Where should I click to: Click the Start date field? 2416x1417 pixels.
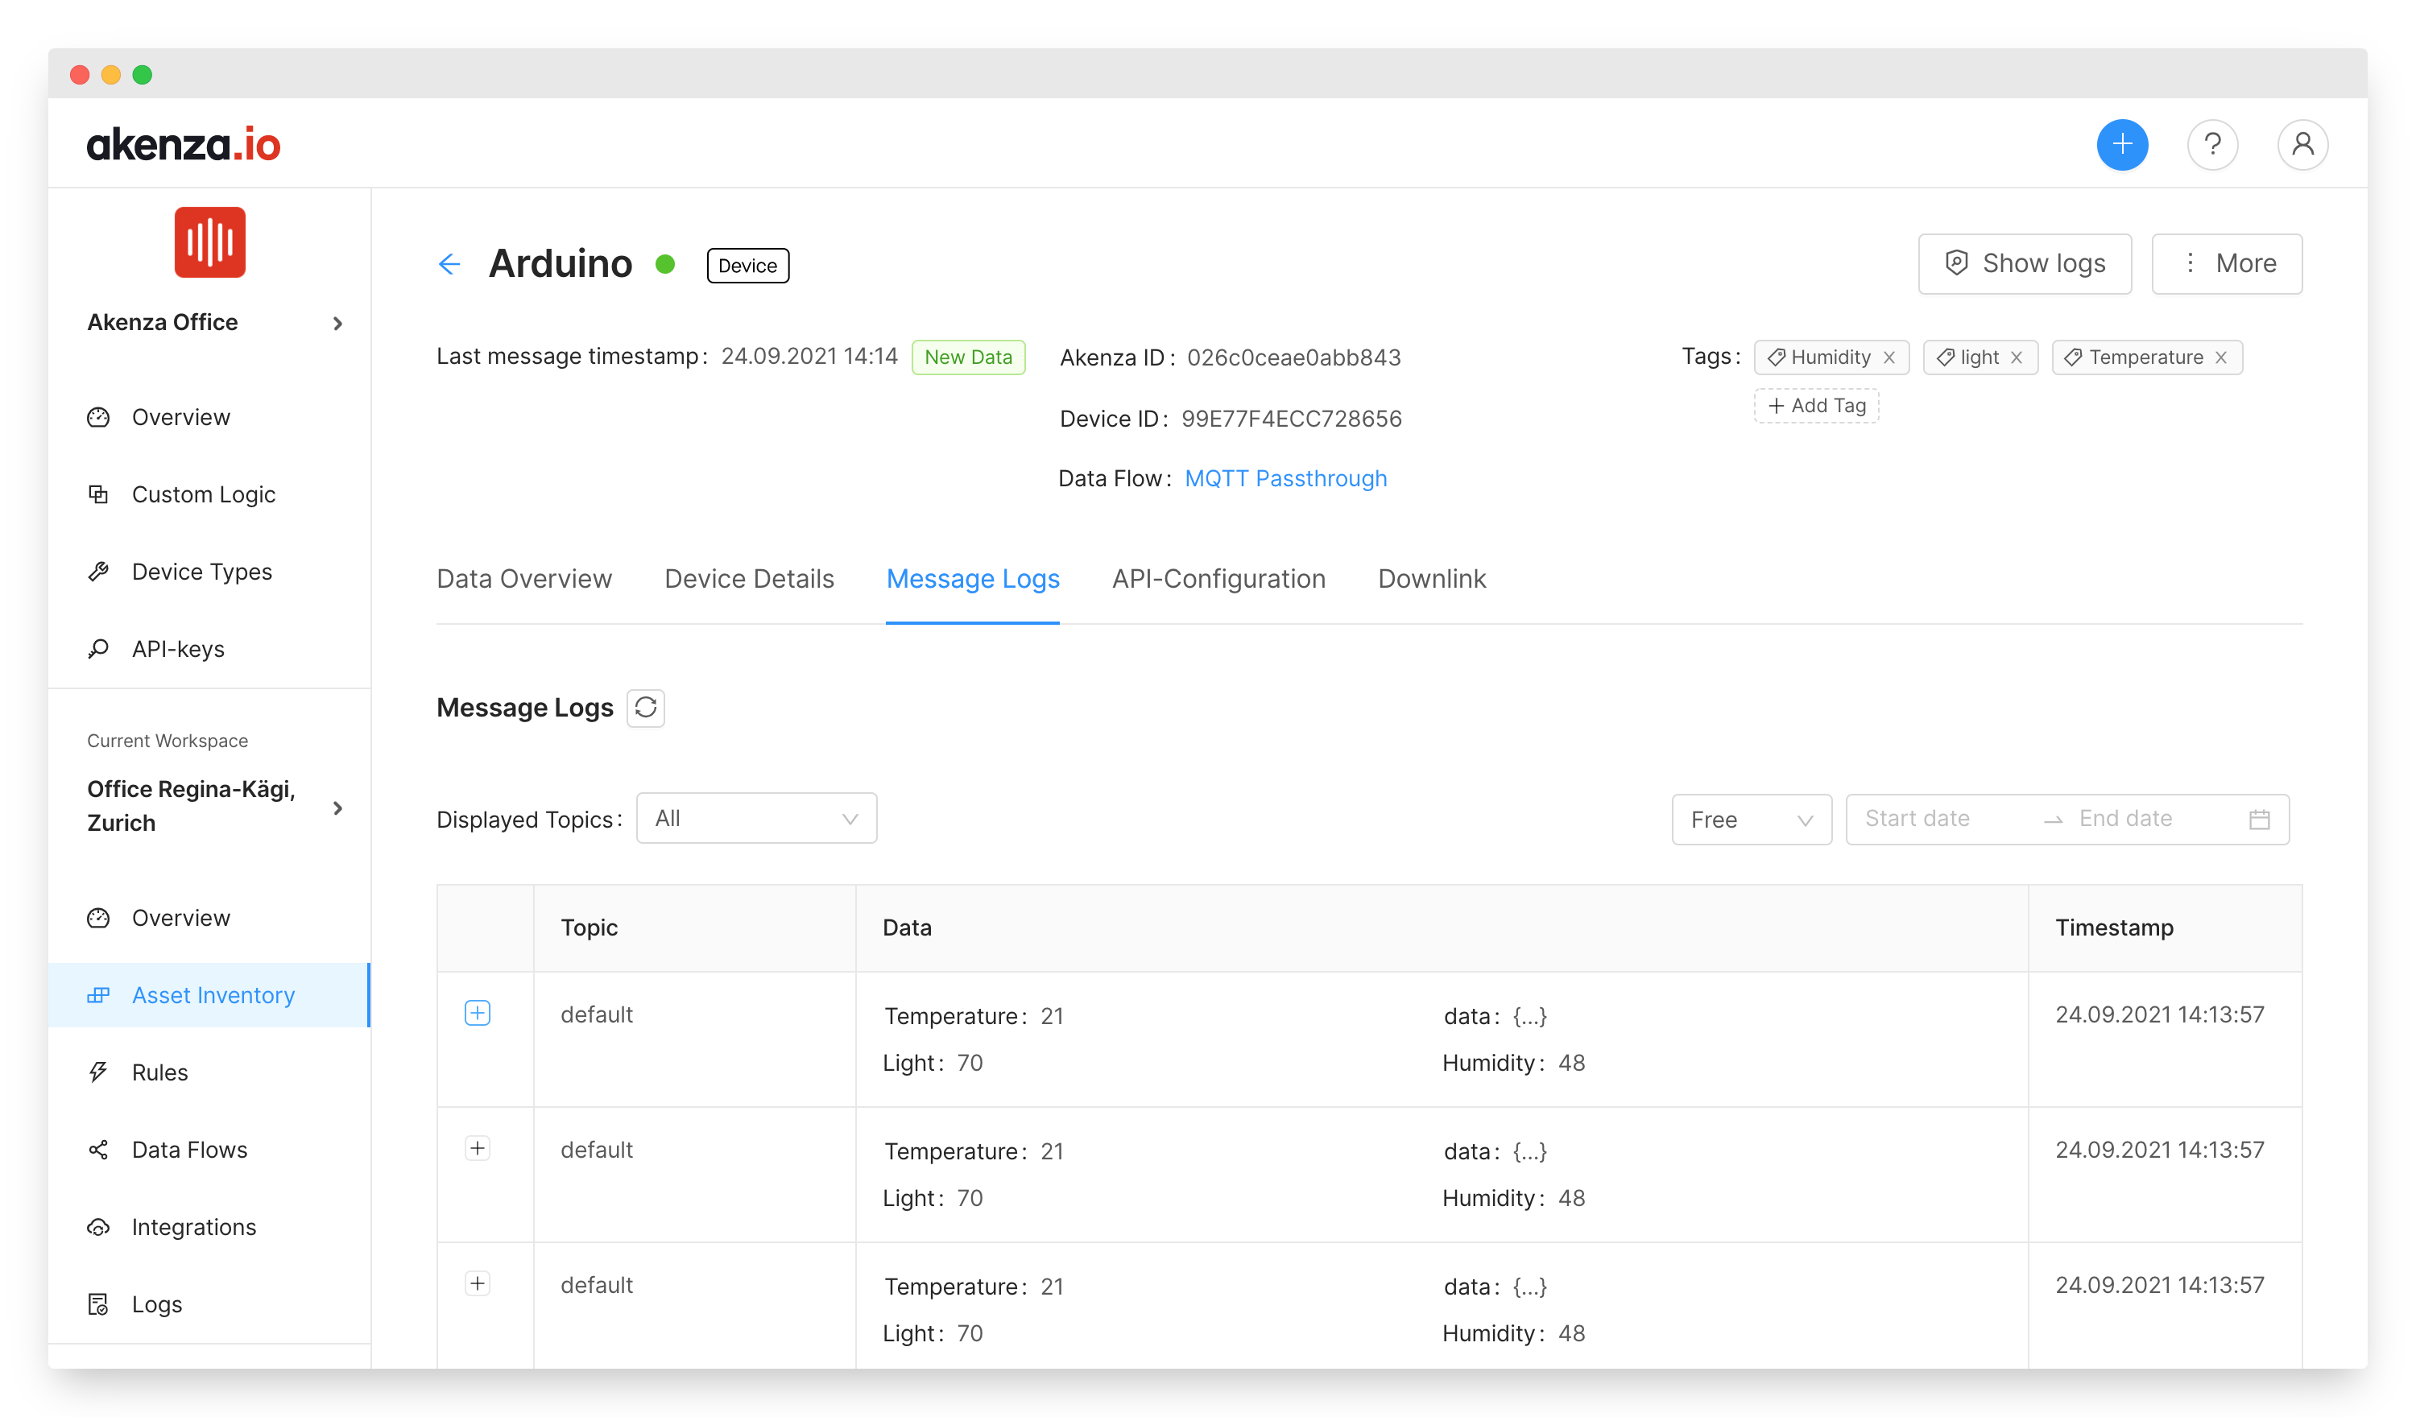click(1917, 818)
